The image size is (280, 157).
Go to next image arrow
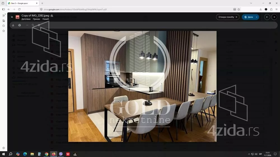pyautogui.click(x=274, y=17)
